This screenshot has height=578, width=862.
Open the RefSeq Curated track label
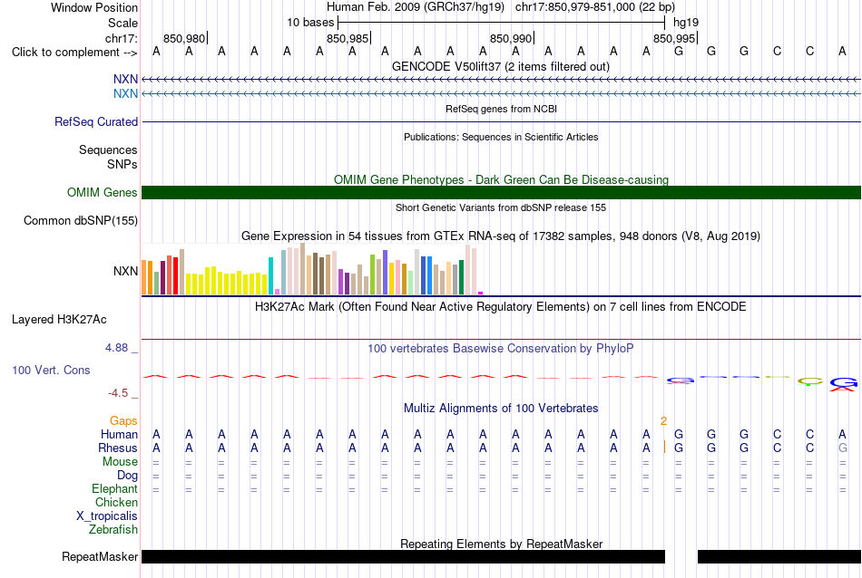[96, 122]
